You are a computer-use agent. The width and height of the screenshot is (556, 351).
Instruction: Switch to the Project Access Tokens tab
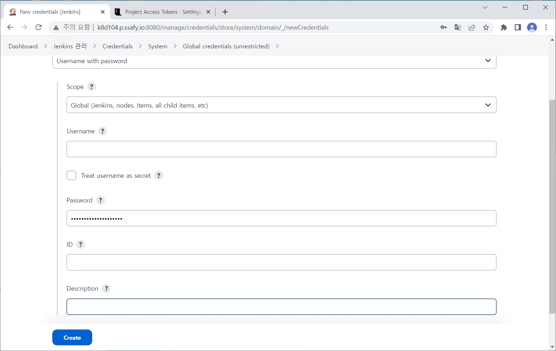(x=162, y=12)
